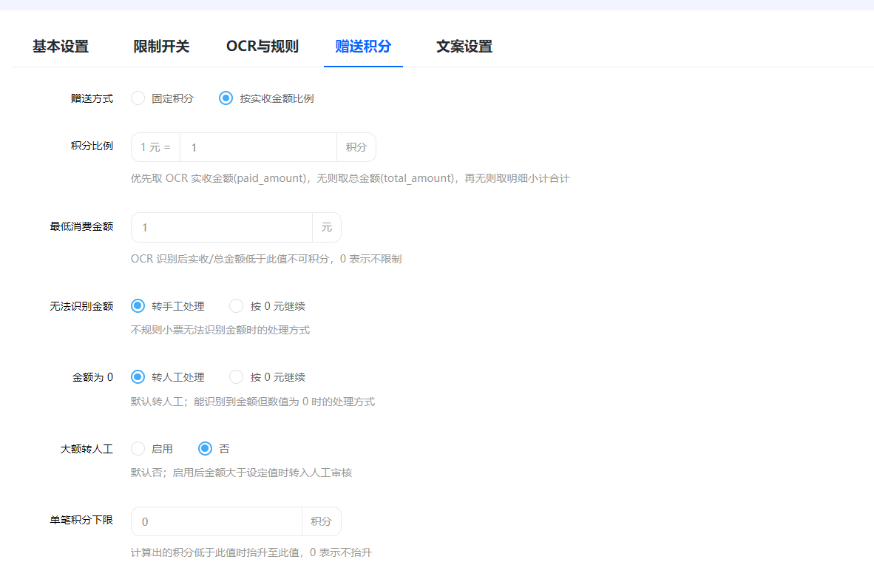Click the 赠送方式 field label
This screenshot has height=565, width=874.
92,98
